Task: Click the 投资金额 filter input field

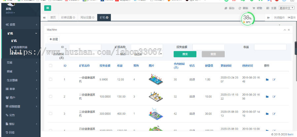Action: 208,47
